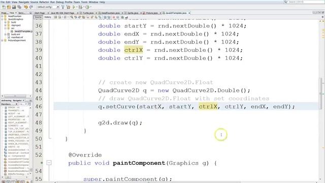Switch to the Picture.java editor tab
This screenshot has height=183, width=325.
pos(151,13)
